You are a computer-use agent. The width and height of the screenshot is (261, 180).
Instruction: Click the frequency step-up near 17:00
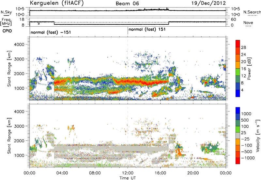[169, 23]
